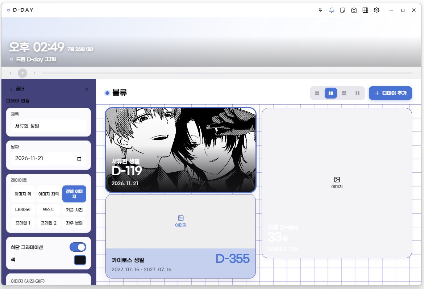The height and width of the screenshot is (289, 424).
Task: Click the 디데이 편집 heading
Action: pos(18,101)
